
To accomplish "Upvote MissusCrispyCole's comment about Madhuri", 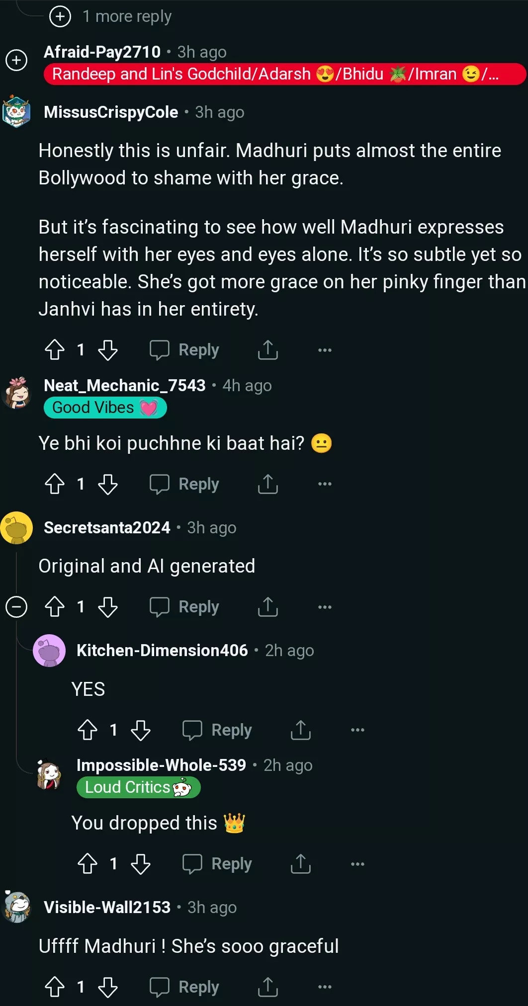I will point(55,350).
